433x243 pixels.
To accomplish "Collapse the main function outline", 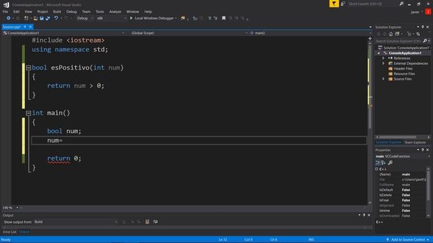I will [28, 113].
